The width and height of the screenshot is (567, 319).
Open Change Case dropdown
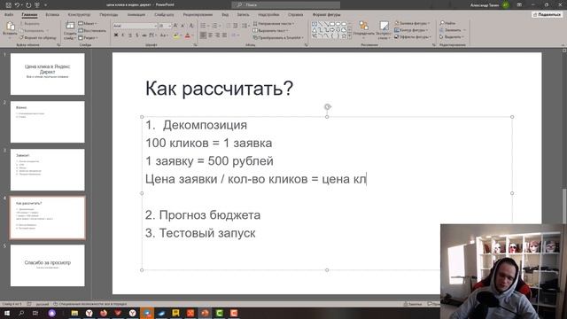(164, 35)
